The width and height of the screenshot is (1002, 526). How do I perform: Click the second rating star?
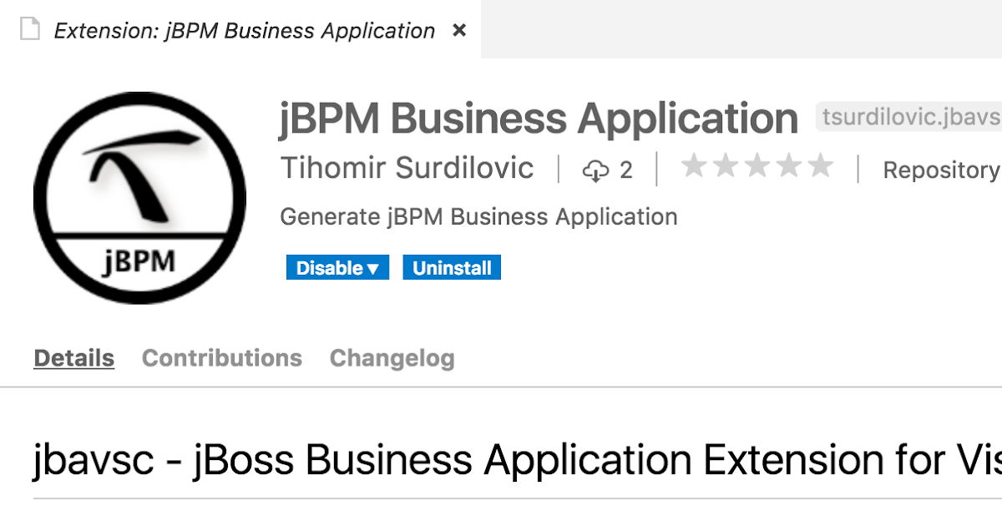pos(724,165)
